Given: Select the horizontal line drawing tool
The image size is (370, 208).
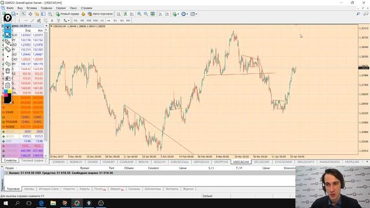Looking at the screenshot, I should [25, 21].
